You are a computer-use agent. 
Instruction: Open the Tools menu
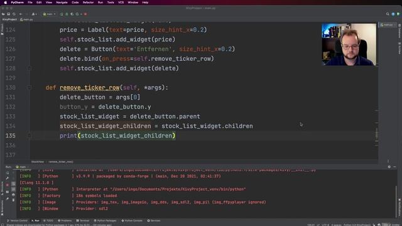click(111, 3)
